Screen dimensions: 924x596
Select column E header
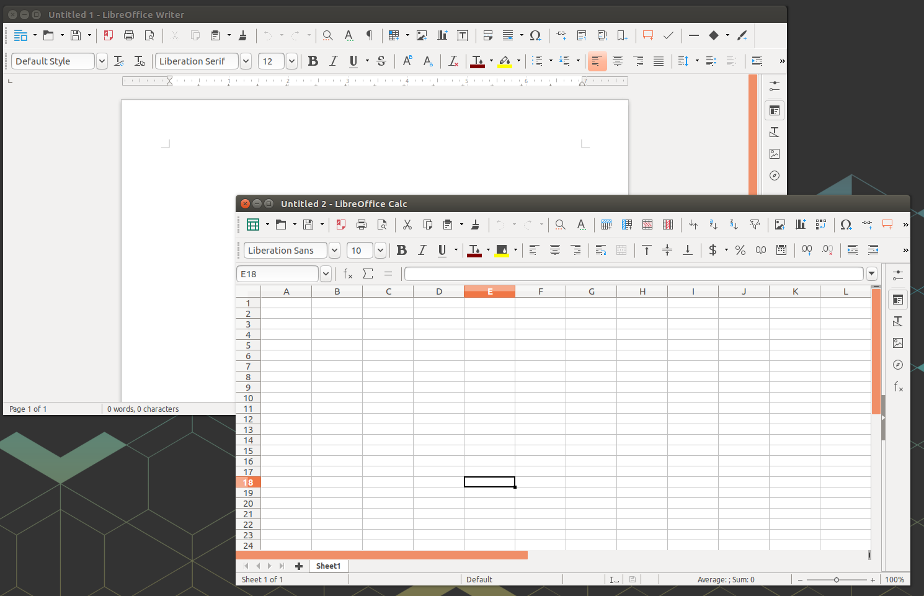(x=489, y=291)
